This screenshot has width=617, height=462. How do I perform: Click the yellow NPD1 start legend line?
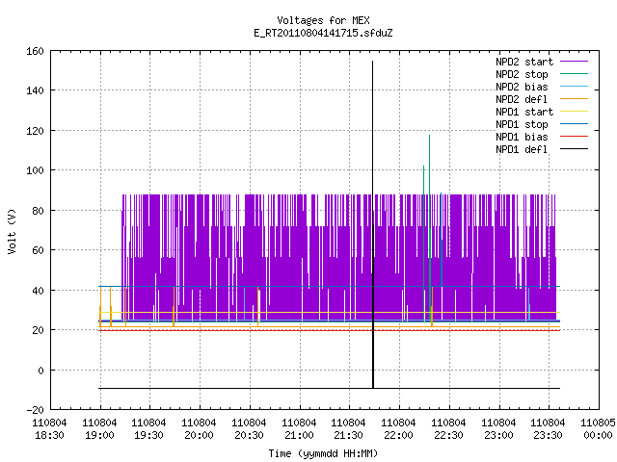[x=574, y=112]
